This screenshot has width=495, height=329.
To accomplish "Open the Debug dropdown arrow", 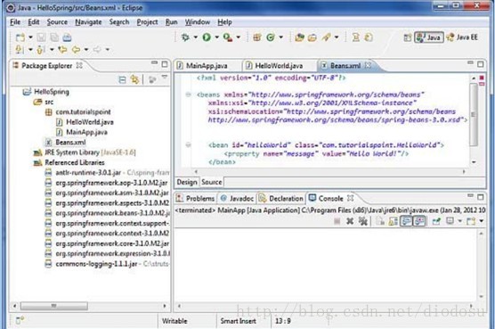I will [x=196, y=37].
